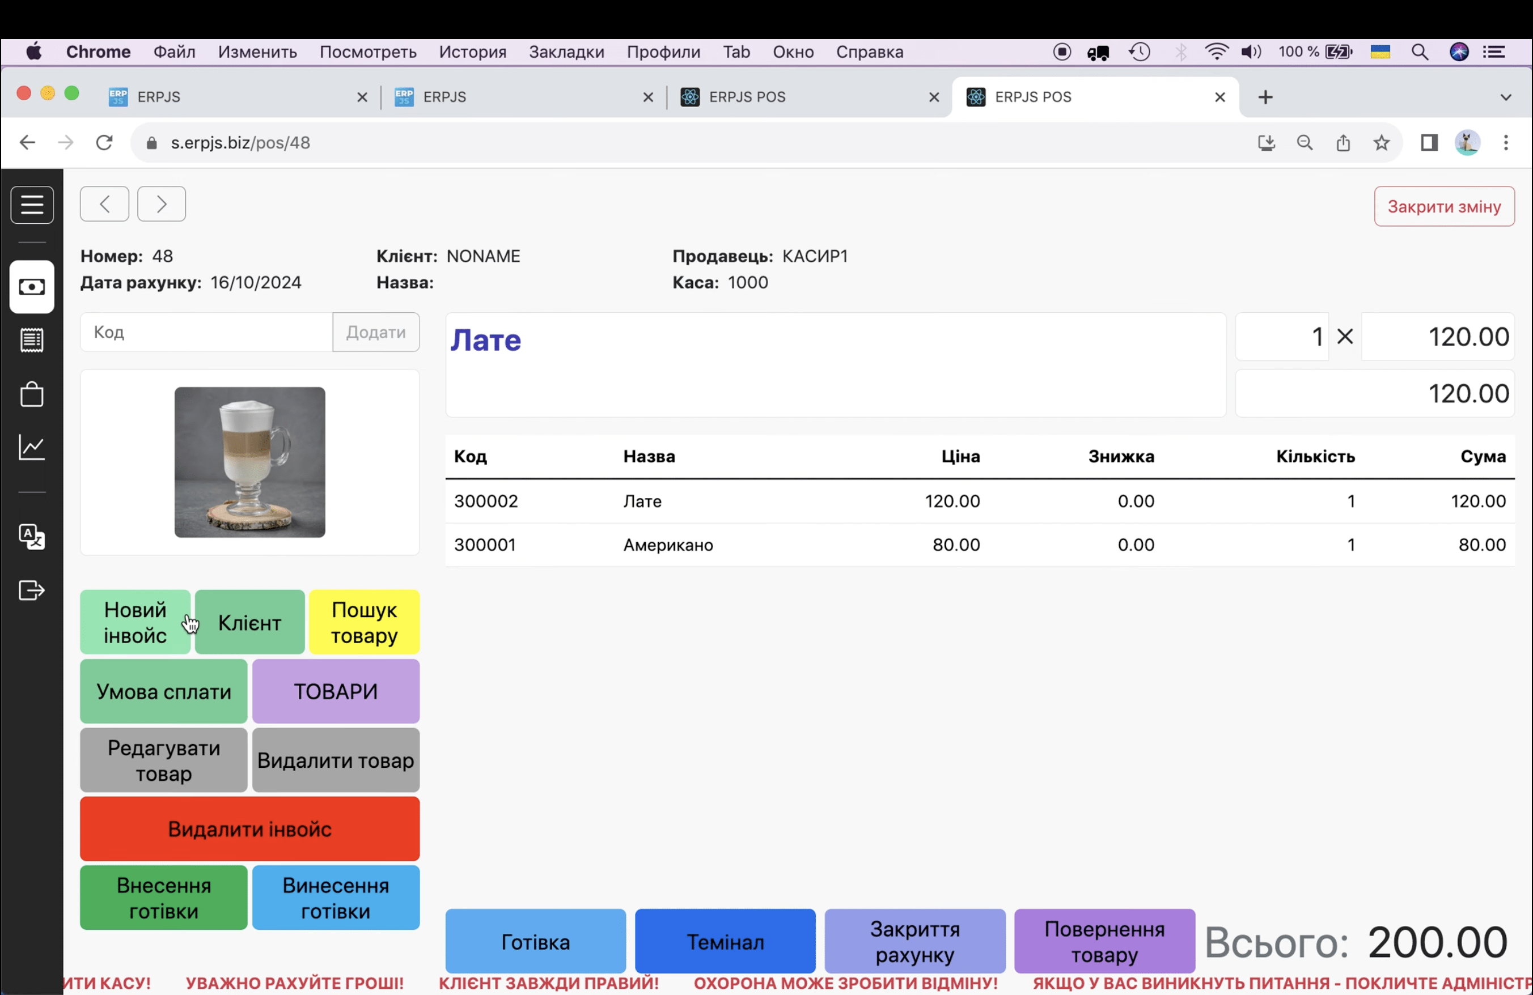1533x995 pixels.
Task: Open the Chrome three-dot menu
Action: point(1505,143)
